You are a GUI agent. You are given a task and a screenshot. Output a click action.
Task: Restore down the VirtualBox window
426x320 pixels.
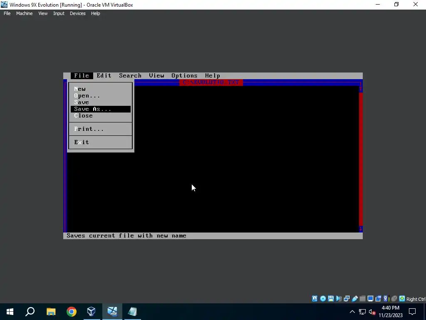click(x=396, y=5)
